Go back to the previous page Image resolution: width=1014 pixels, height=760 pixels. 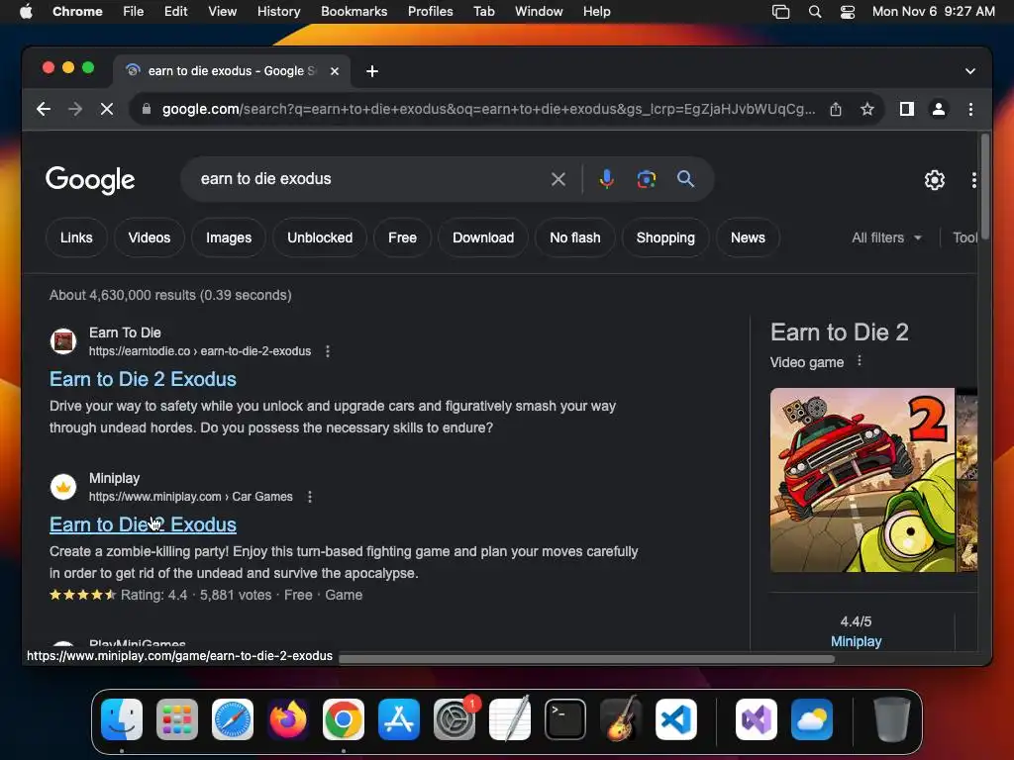[x=44, y=109]
